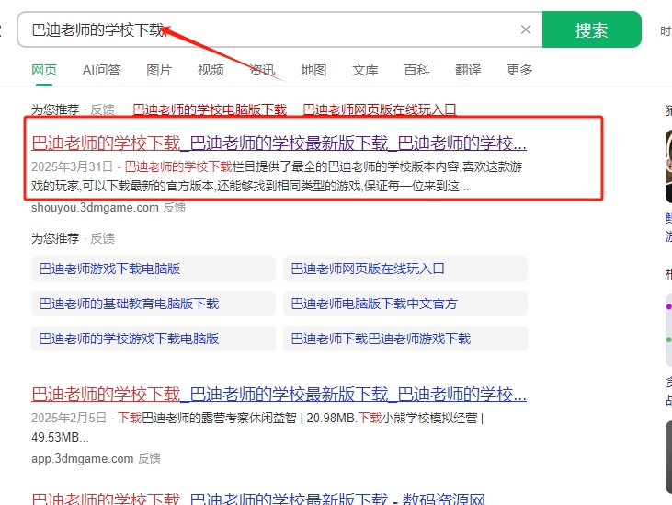Switch to the 百科 tab

pyautogui.click(x=416, y=70)
